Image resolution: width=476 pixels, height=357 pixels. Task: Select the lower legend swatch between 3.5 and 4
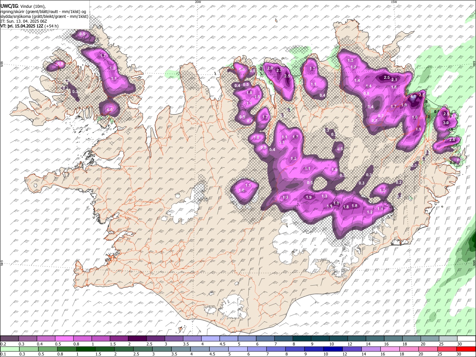pos(181,349)
